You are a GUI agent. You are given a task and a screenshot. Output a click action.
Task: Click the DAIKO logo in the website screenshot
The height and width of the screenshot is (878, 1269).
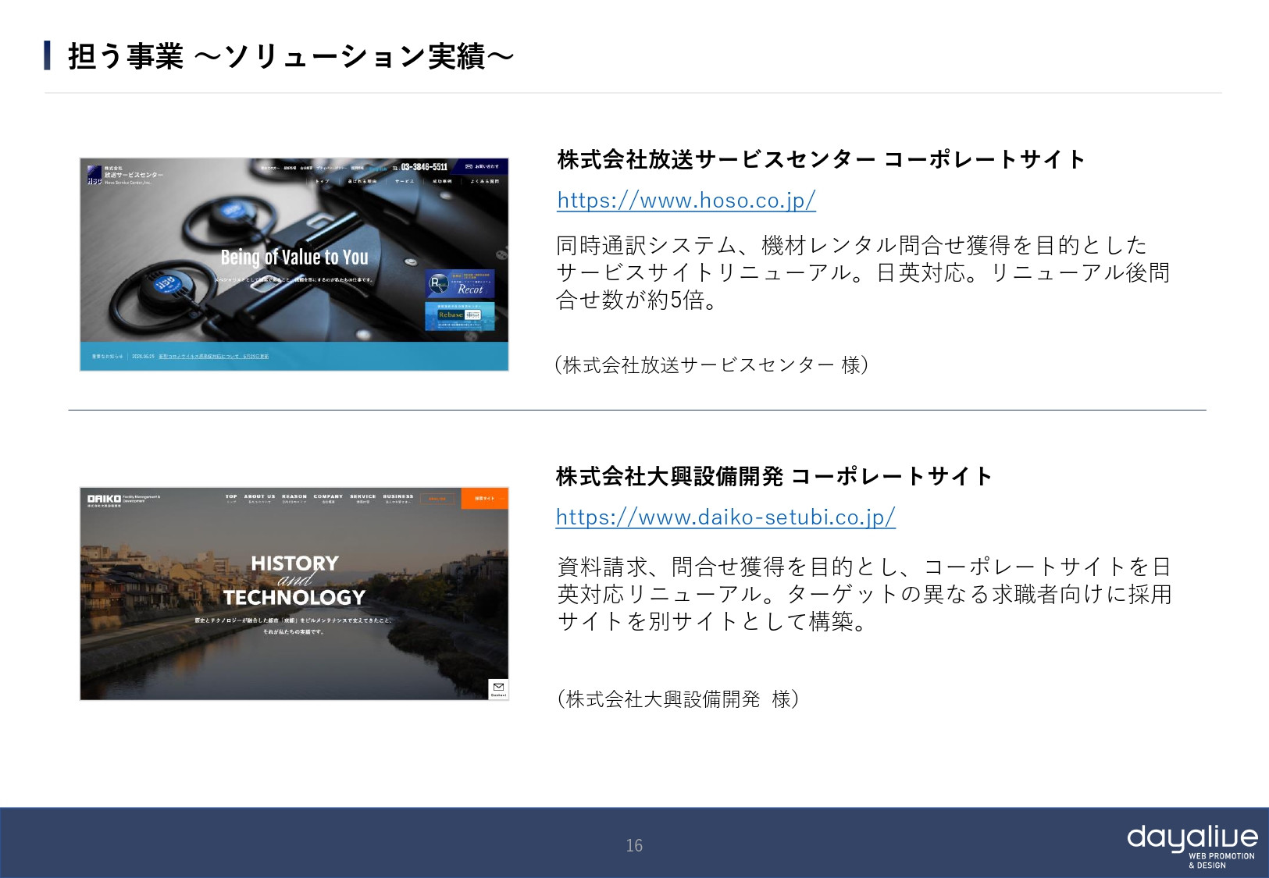(x=103, y=499)
